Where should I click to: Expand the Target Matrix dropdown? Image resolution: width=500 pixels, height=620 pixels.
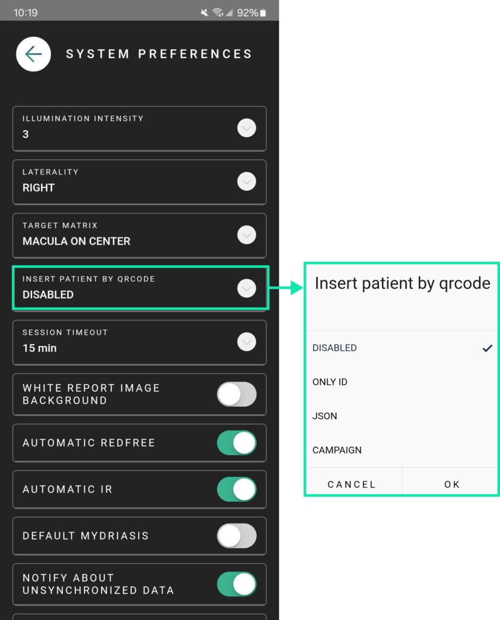tap(246, 235)
